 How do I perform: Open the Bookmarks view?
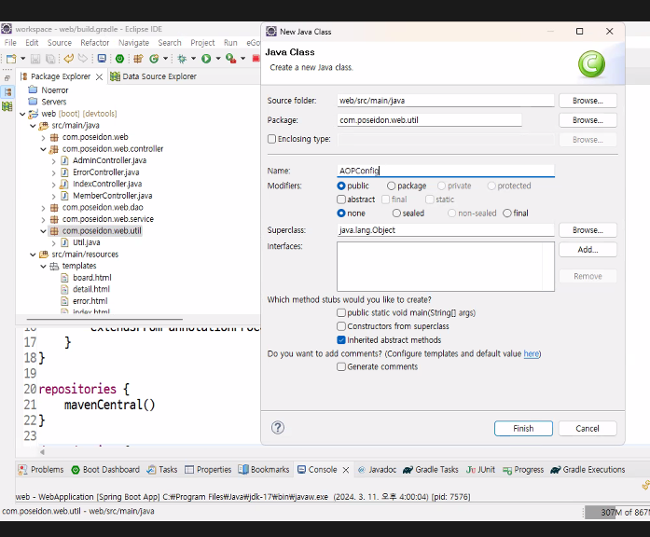pos(264,470)
